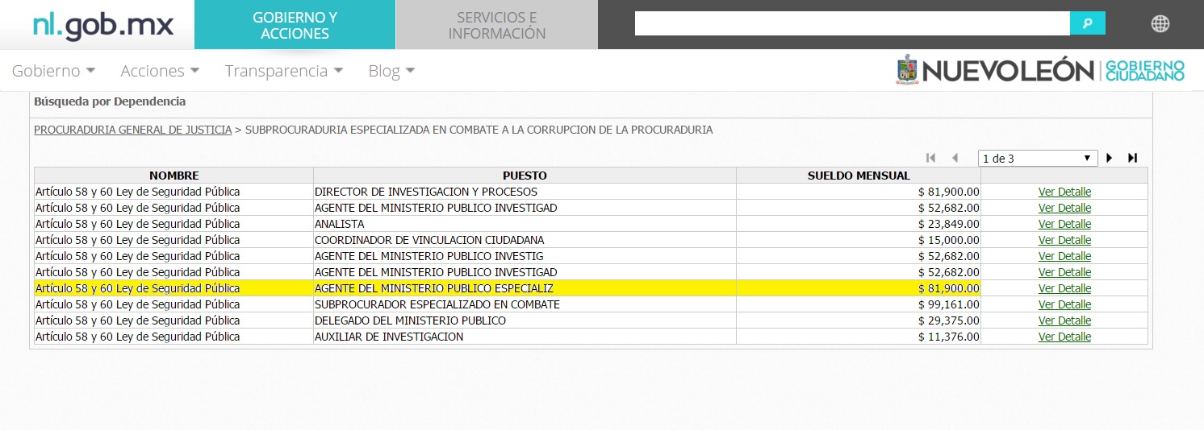Click the globe language icon
The height and width of the screenshot is (430, 1204).
(x=1160, y=24)
